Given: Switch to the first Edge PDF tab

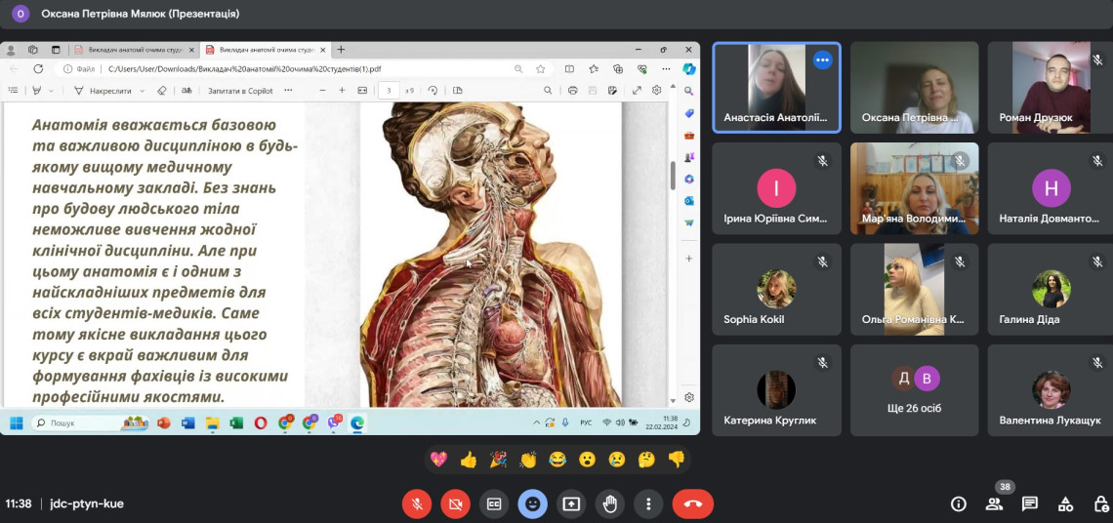Looking at the screenshot, I should tap(134, 50).
